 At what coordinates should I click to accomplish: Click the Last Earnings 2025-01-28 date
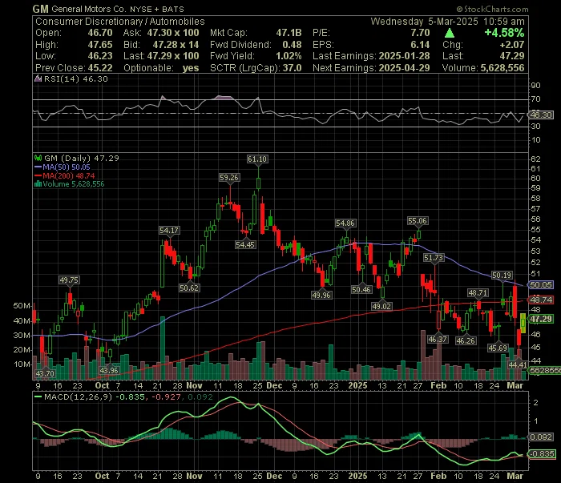click(404, 56)
